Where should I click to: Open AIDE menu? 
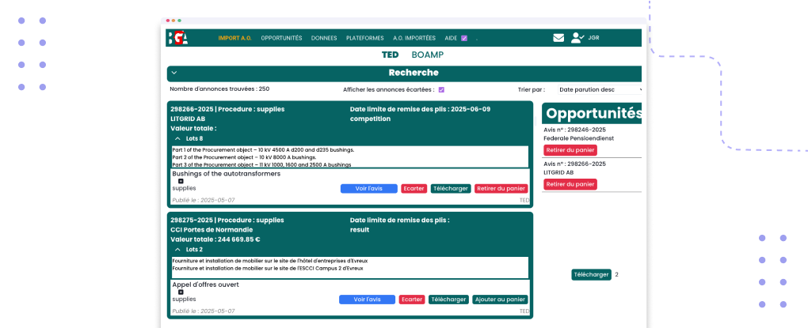451,38
